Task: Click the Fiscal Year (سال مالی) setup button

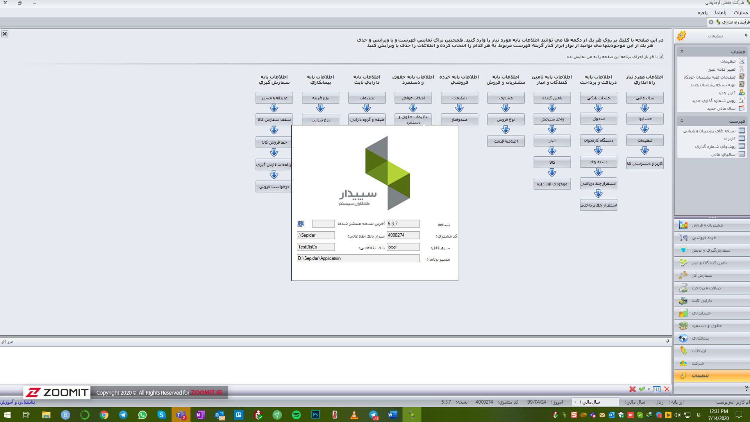Action: [x=645, y=98]
